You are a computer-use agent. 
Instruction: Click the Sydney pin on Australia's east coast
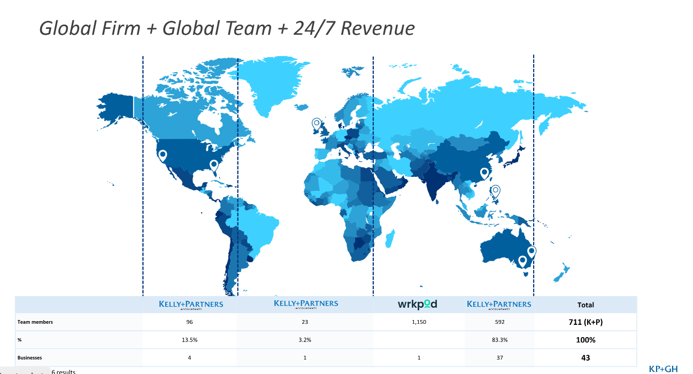[532, 253]
